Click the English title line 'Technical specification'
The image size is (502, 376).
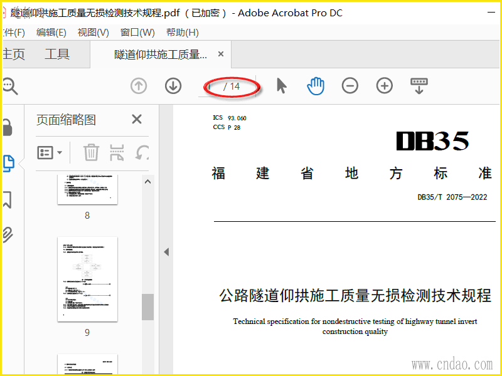(355, 321)
